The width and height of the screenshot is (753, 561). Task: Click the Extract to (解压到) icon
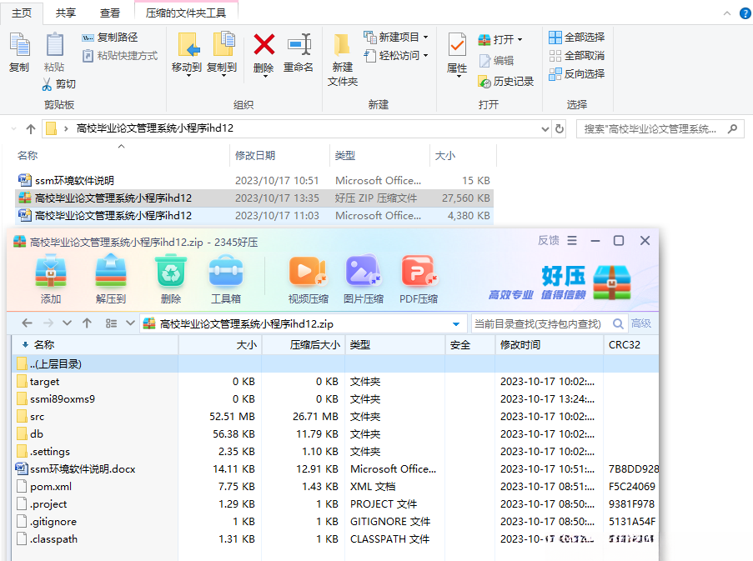point(111,271)
